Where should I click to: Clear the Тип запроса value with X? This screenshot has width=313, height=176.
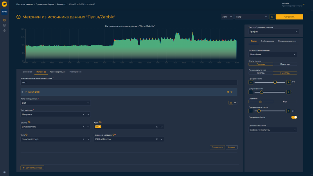point(83,114)
